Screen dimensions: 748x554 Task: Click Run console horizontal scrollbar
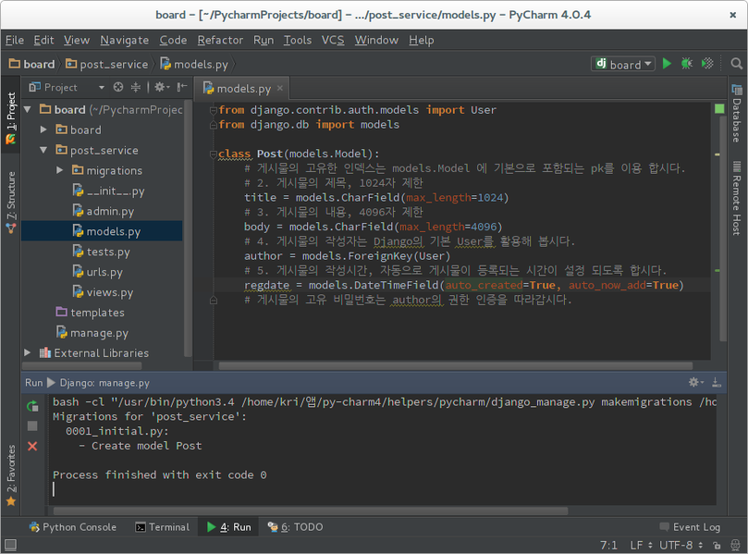pyautogui.click(x=311, y=511)
